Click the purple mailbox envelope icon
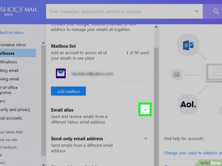This screenshot has height=166, width=222. click(x=61, y=73)
